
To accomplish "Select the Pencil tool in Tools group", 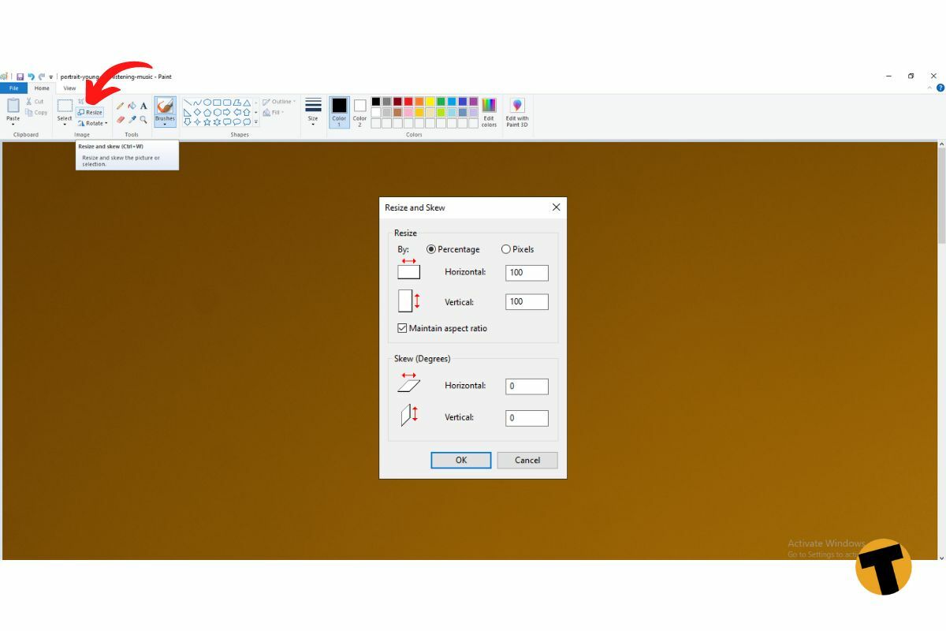I will tap(121, 106).
